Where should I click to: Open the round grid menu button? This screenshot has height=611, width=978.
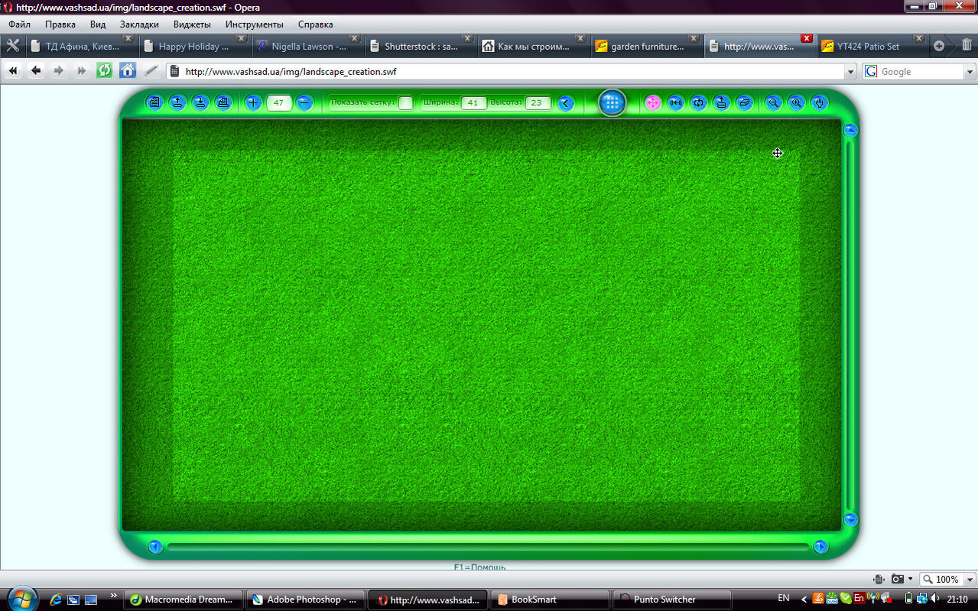612,102
